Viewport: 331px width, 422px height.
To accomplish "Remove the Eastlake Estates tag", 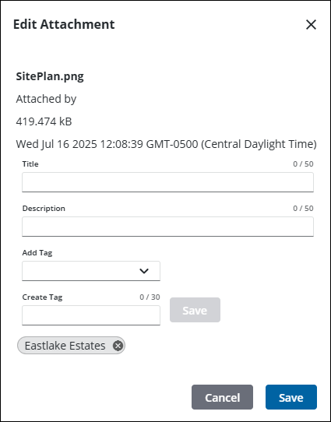I will click(x=118, y=346).
